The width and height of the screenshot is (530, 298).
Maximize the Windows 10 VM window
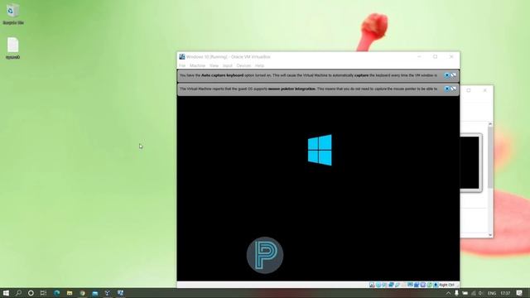pos(436,56)
